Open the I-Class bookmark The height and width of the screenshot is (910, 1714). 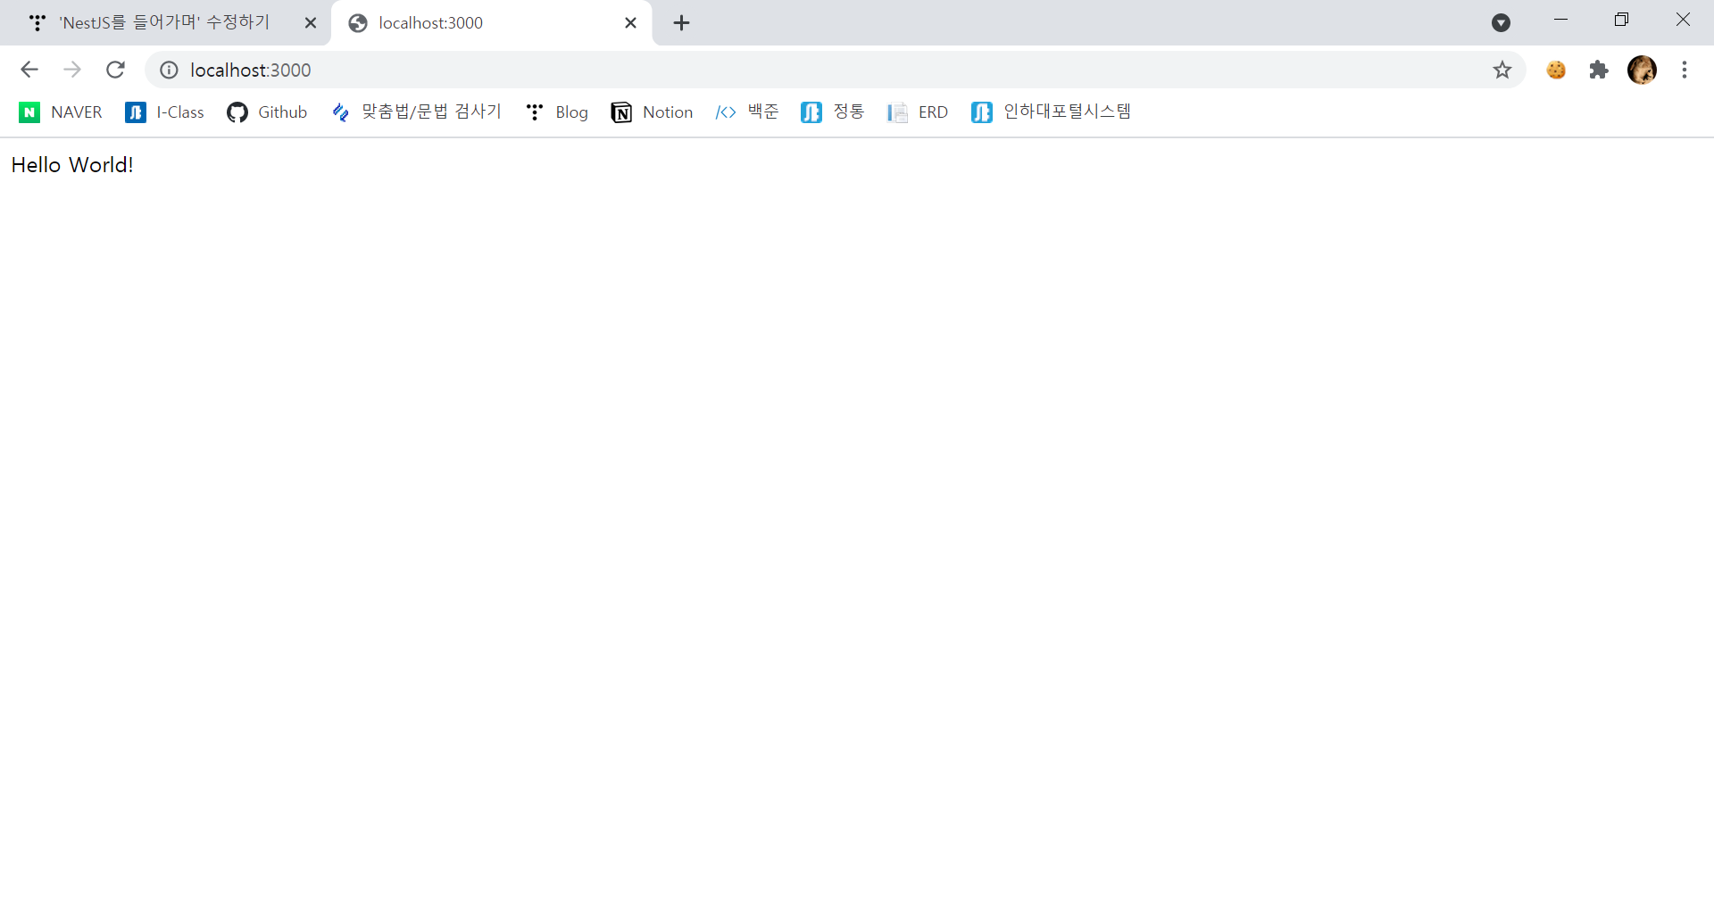tap(164, 112)
